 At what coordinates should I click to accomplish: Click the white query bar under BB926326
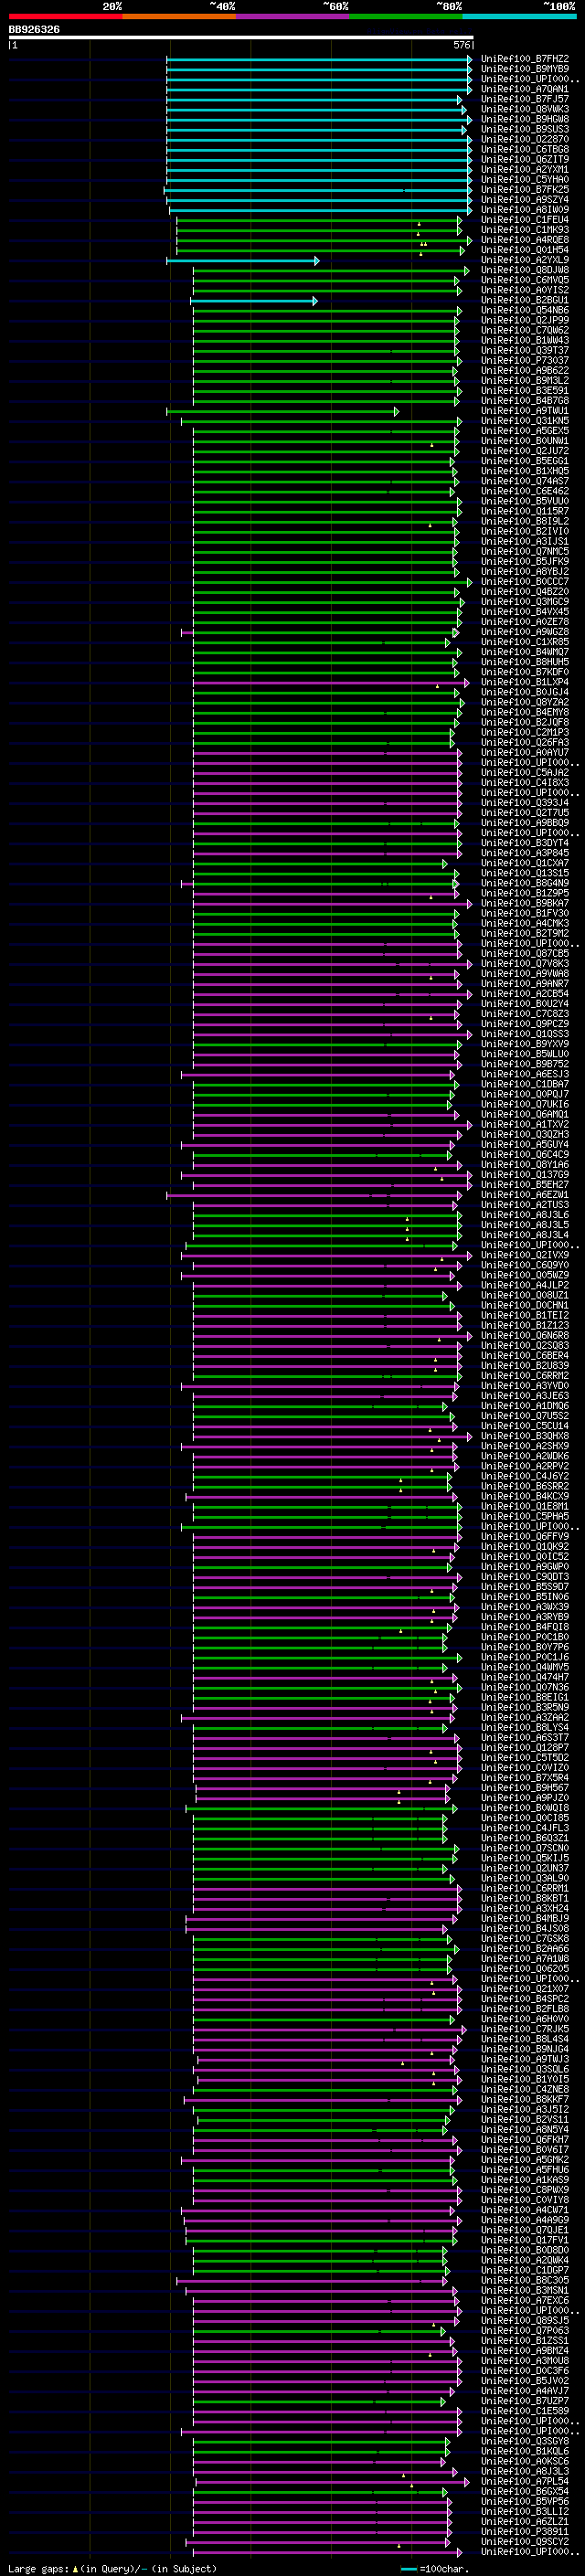coord(241,38)
